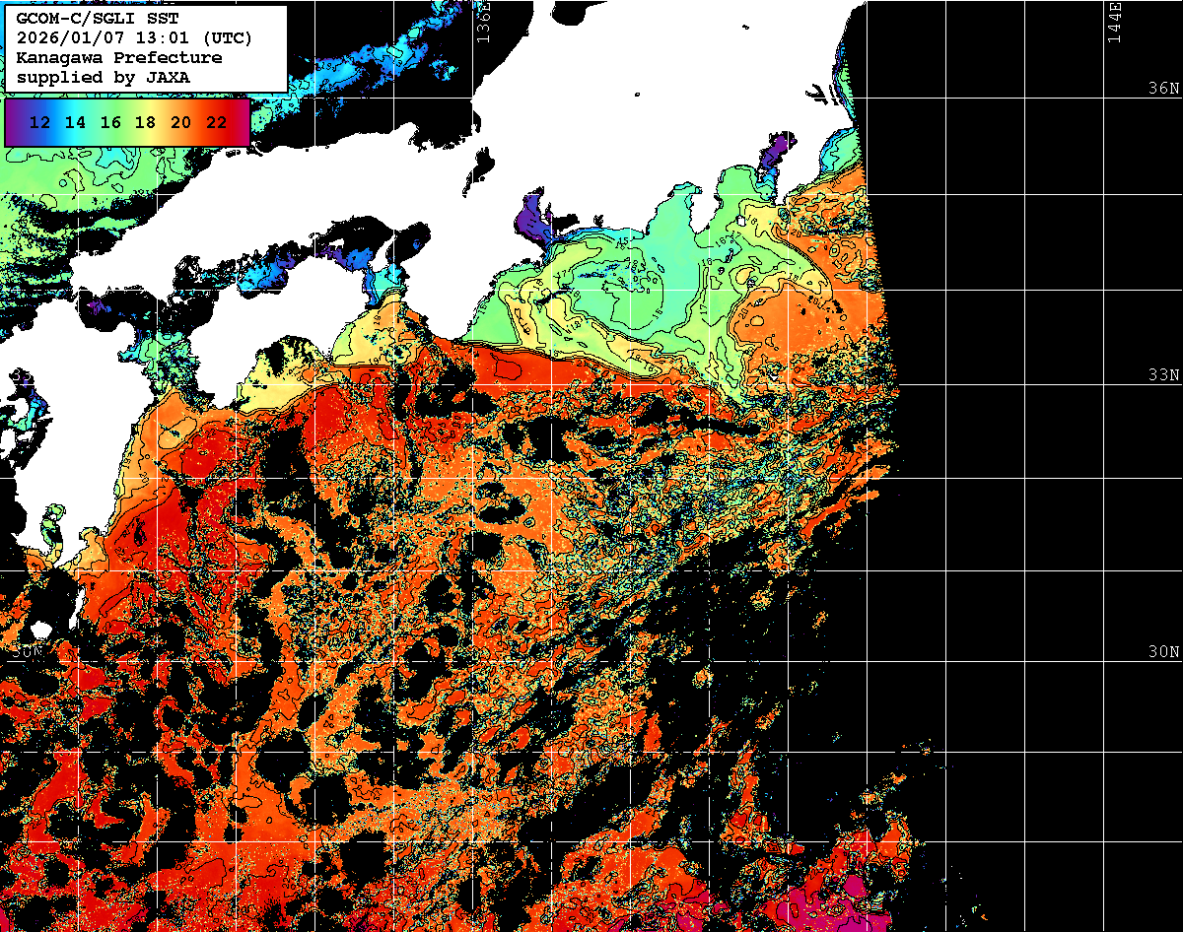1183x932 pixels.
Task: Click the 36N latitude label
Action: point(1162,89)
